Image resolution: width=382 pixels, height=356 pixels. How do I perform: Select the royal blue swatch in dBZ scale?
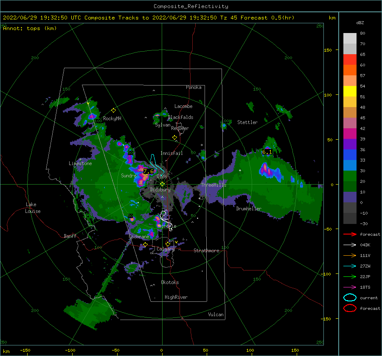point(350,155)
